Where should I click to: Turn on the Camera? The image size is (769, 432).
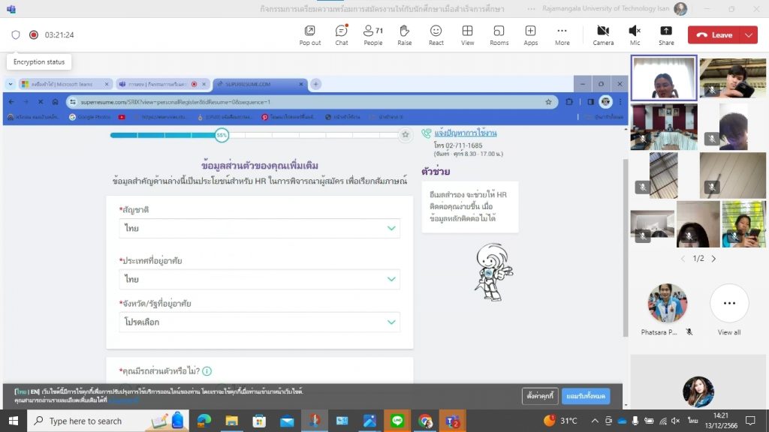pyautogui.click(x=603, y=34)
